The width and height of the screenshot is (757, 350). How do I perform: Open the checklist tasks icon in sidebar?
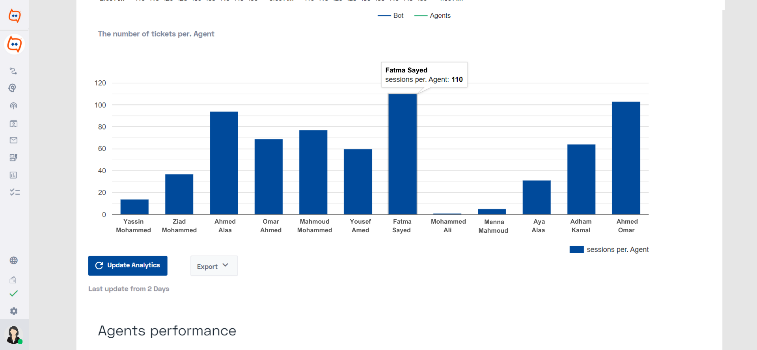15,192
